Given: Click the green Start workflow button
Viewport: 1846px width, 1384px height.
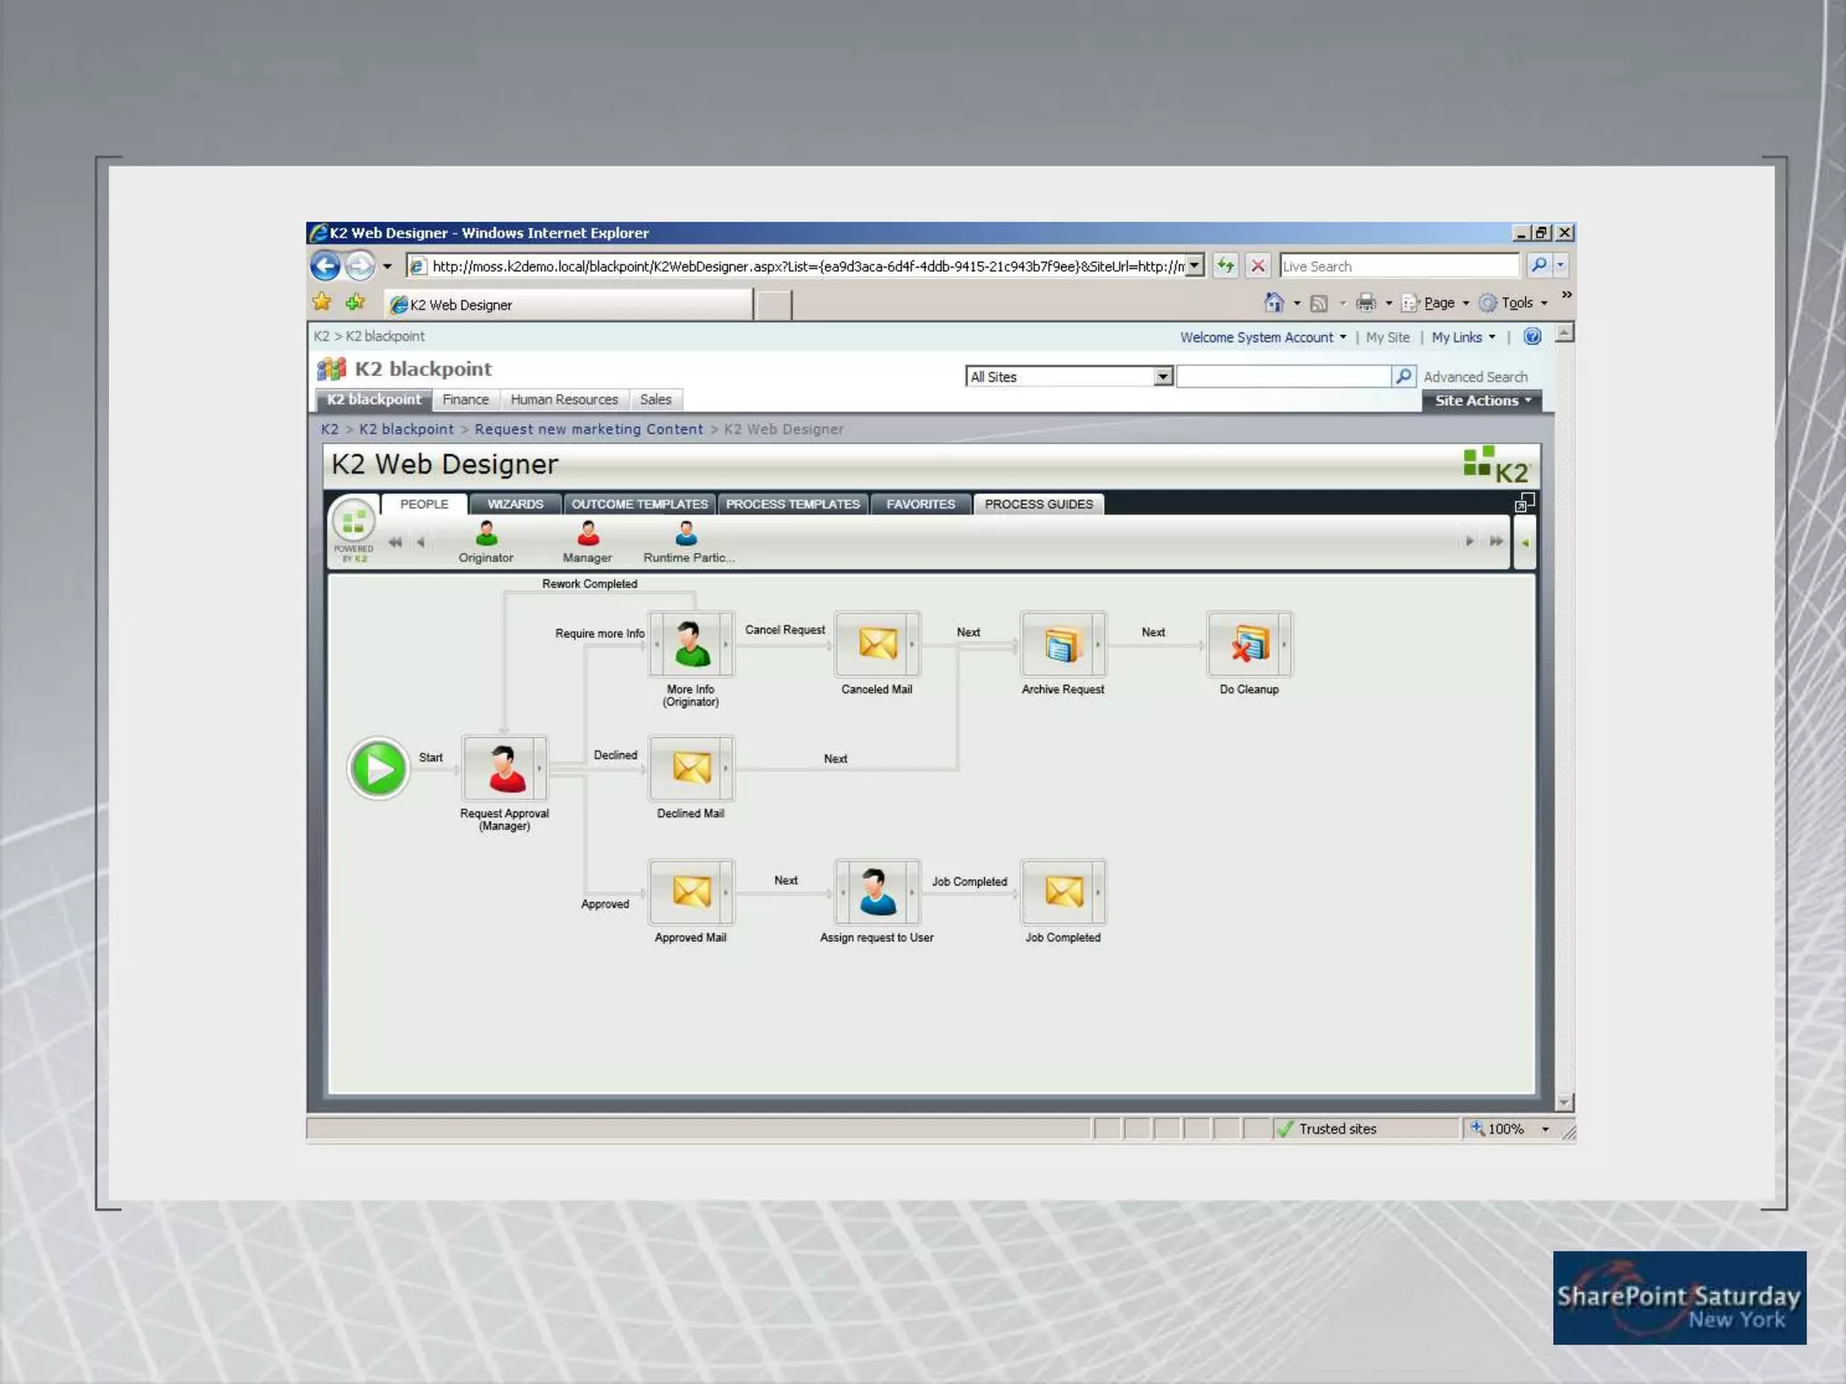Looking at the screenshot, I should tap(379, 769).
